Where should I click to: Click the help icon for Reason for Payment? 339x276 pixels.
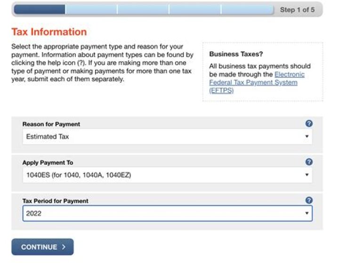coord(309,123)
